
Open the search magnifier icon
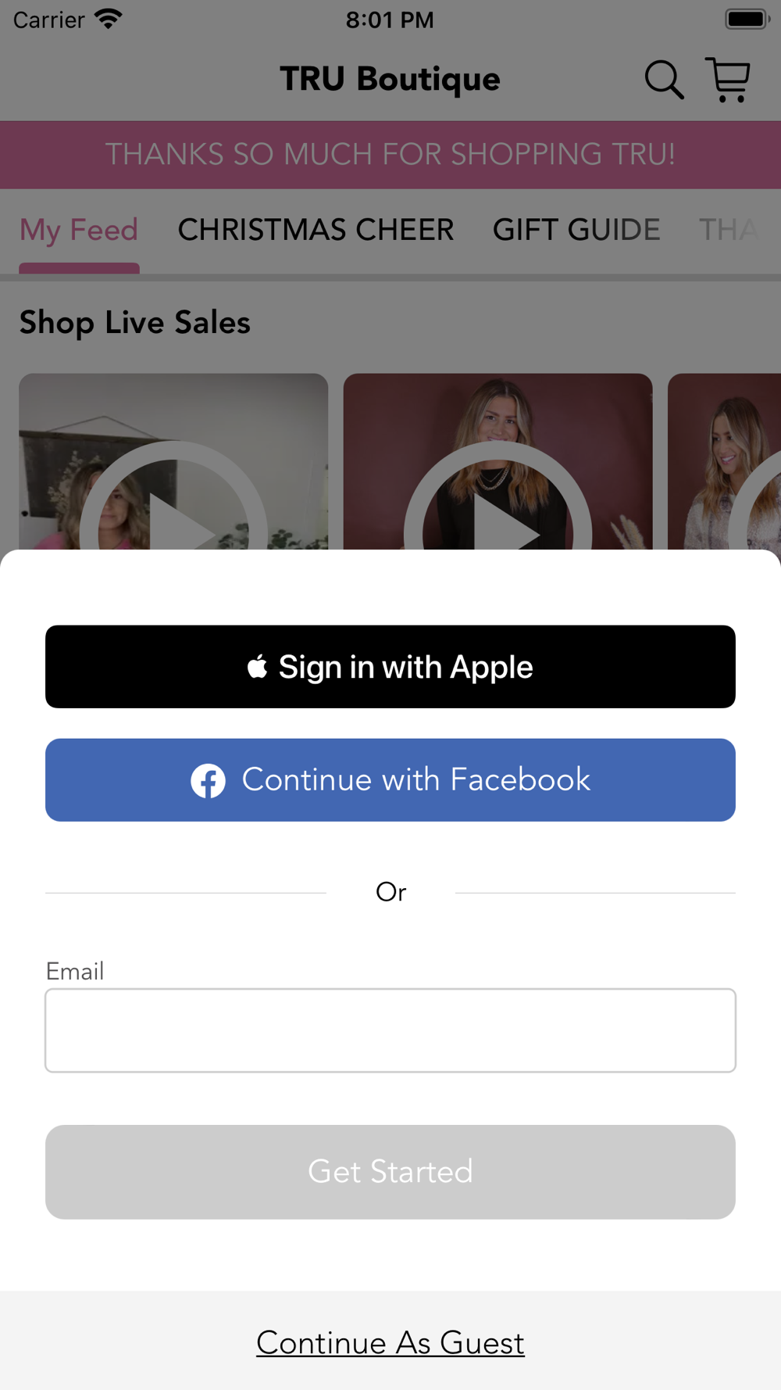[664, 79]
